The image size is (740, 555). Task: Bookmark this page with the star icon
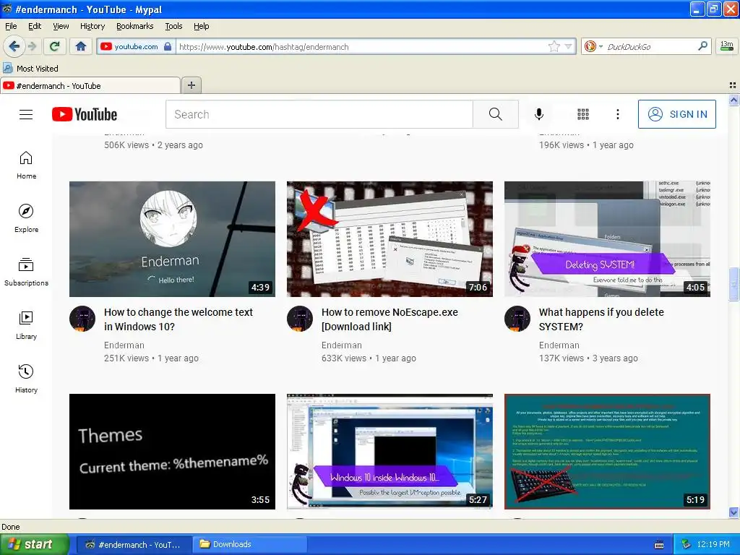[554, 46]
